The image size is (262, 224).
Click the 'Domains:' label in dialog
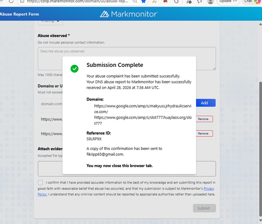pyautogui.click(x=95, y=99)
